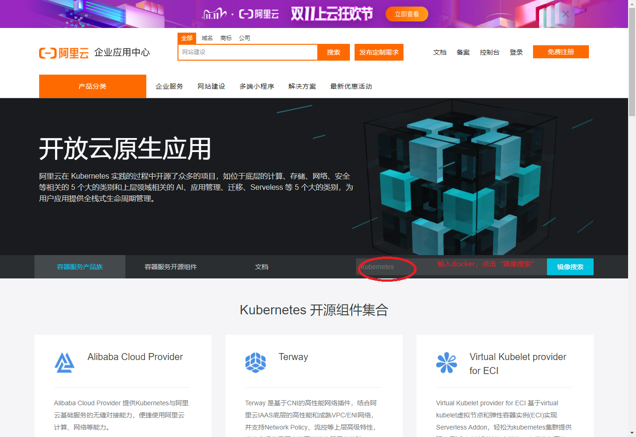Click the orange 搜索 search button
This screenshot has height=437, width=636.
[x=334, y=52]
